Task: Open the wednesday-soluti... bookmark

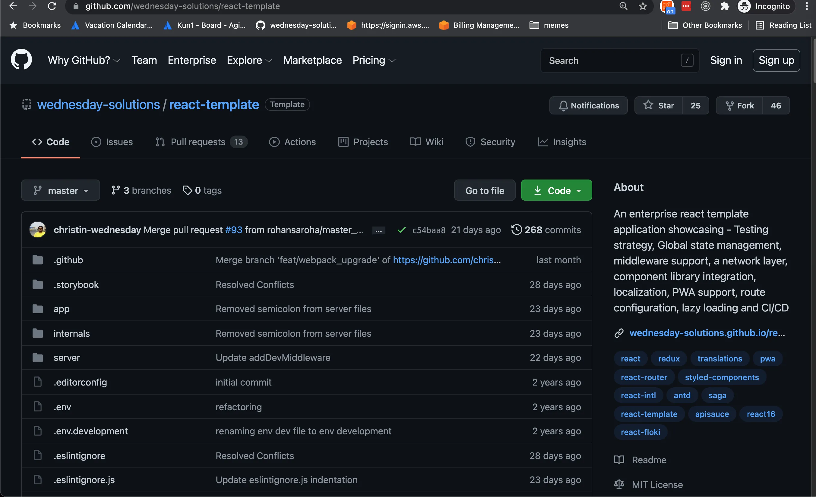Action: 296,25
